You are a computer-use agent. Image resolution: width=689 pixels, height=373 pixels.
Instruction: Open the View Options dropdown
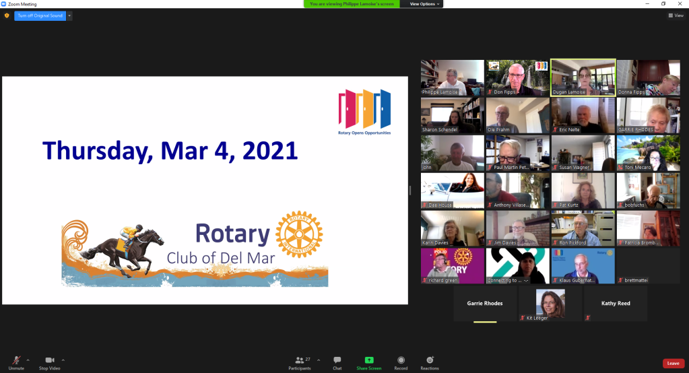[425, 4]
